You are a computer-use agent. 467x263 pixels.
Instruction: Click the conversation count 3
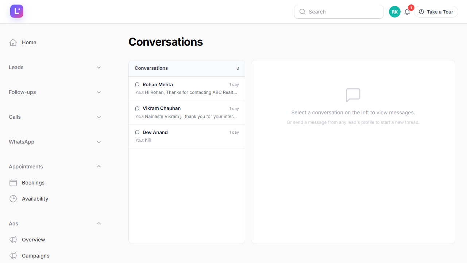point(238,68)
